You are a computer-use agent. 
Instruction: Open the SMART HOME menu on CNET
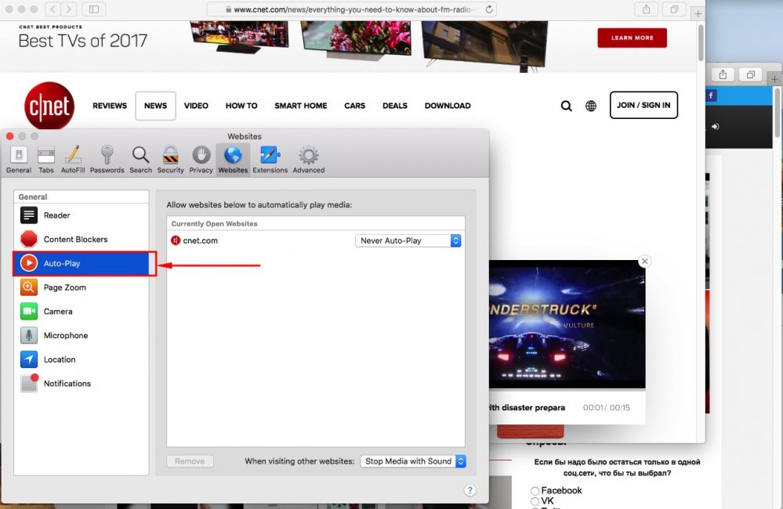(x=301, y=106)
